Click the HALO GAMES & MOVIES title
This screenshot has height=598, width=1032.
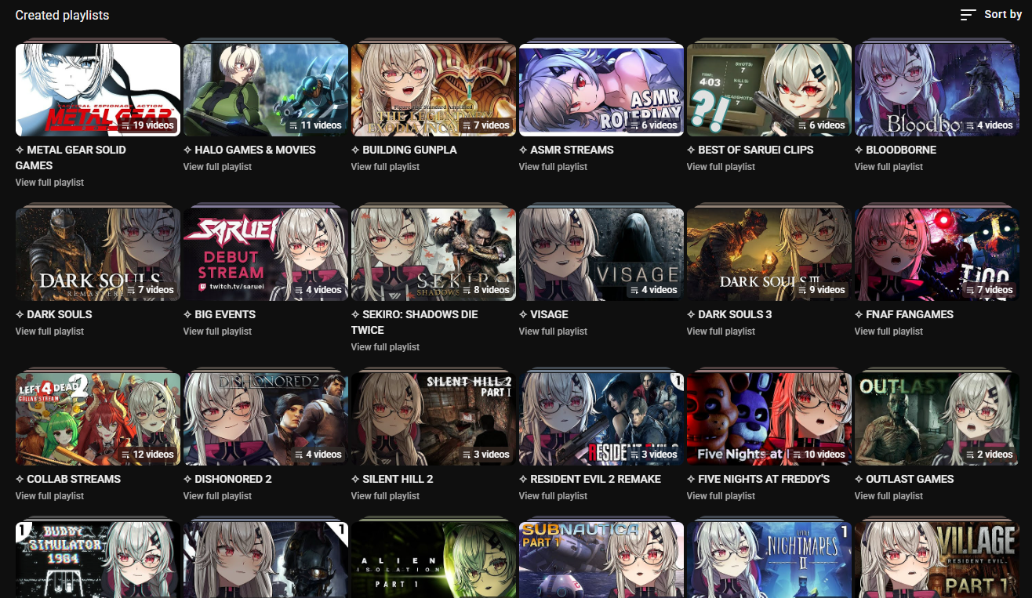coord(249,150)
